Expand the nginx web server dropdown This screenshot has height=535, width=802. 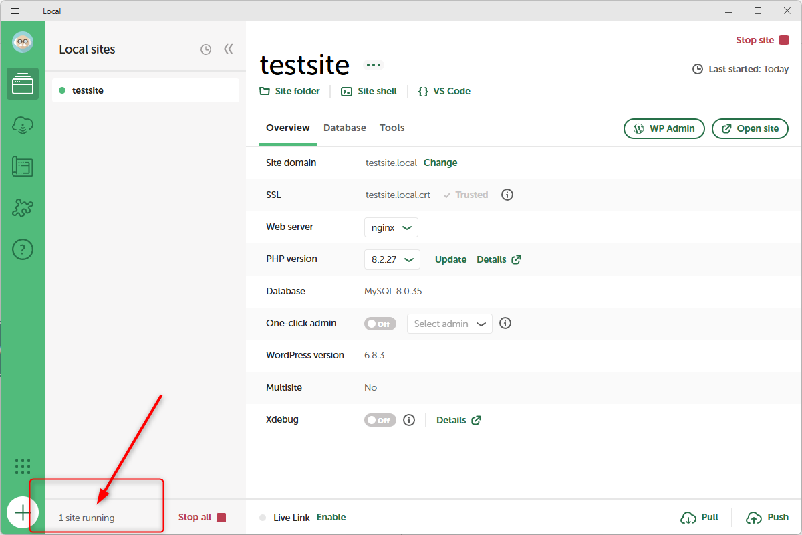tap(391, 227)
